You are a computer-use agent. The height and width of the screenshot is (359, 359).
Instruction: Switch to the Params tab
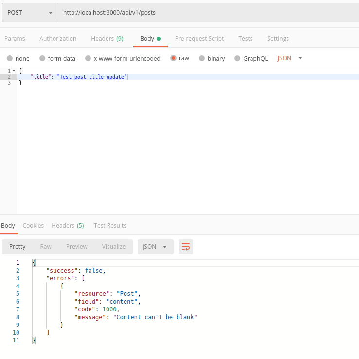(x=15, y=39)
